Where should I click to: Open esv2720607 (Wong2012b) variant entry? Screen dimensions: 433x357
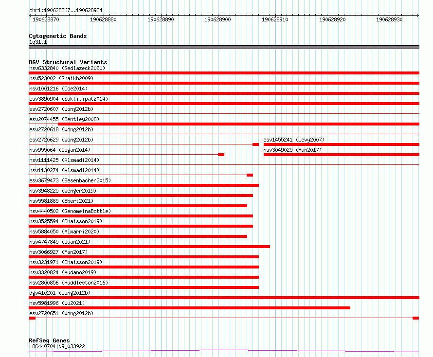(x=61, y=109)
